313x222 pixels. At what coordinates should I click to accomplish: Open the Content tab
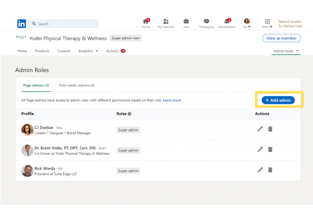tap(64, 51)
